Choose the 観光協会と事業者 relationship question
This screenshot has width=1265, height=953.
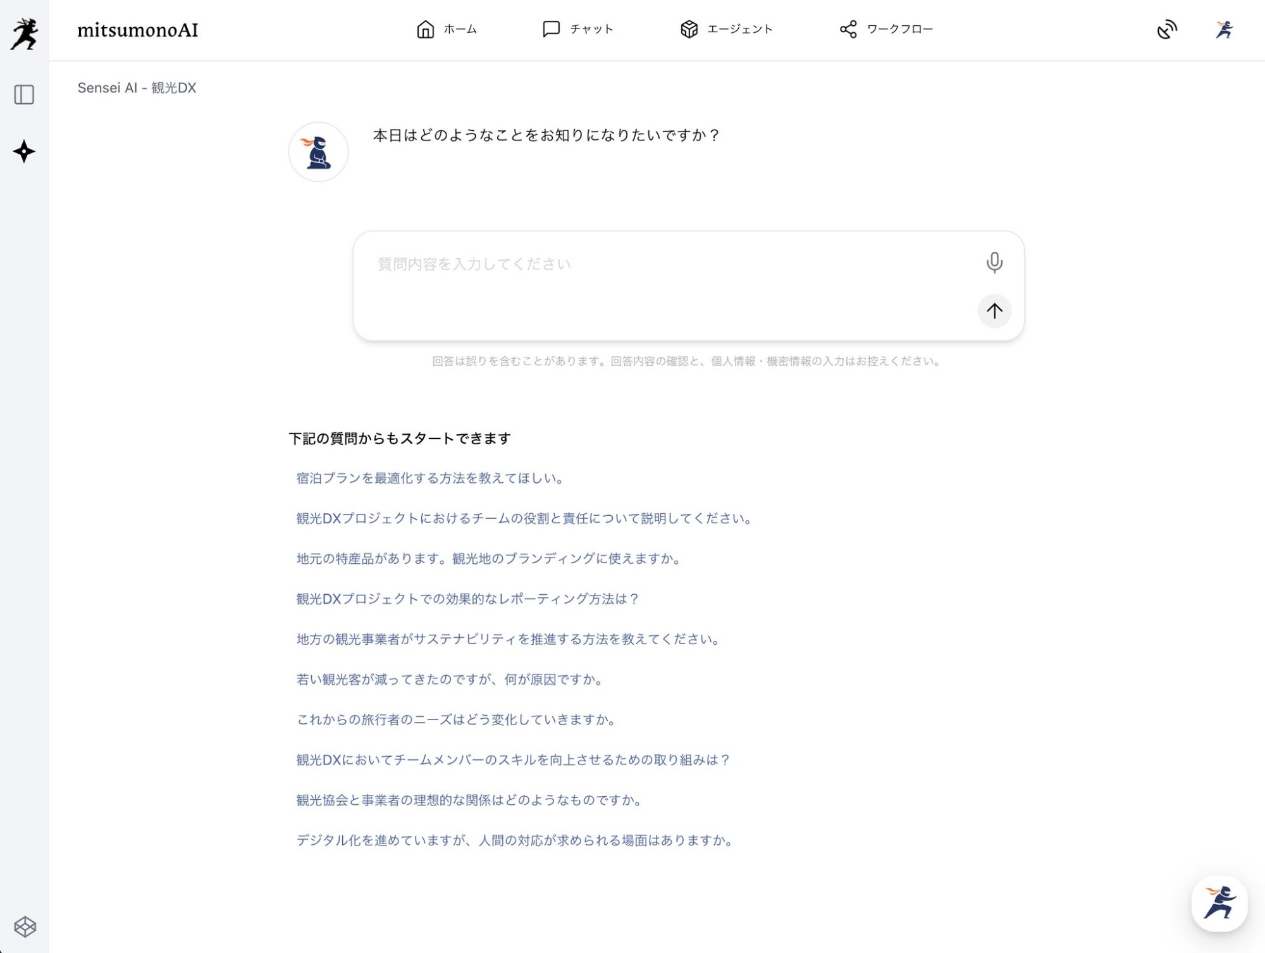click(470, 800)
